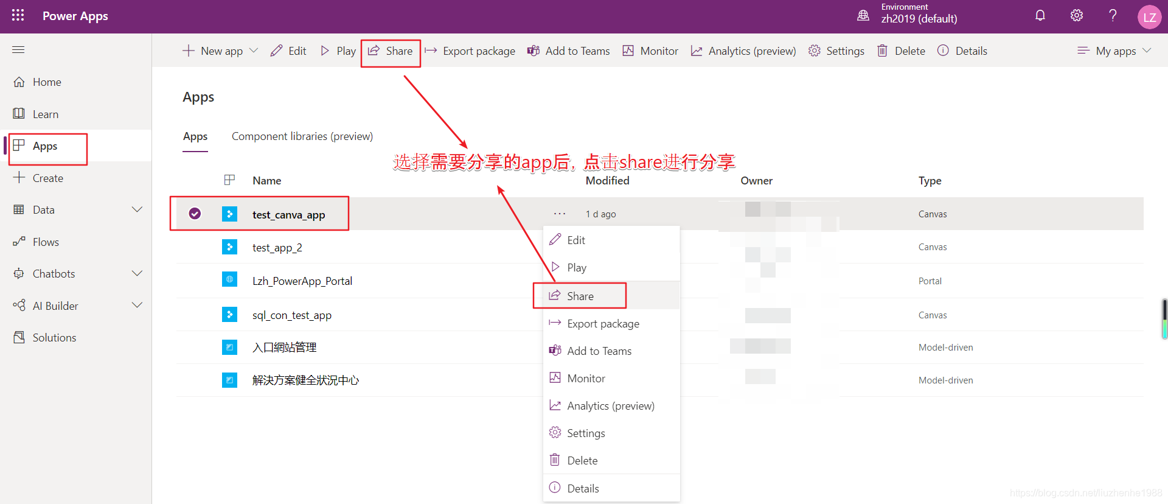Click Play in the top toolbar
The width and height of the screenshot is (1168, 504).
pyautogui.click(x=338, y=51)
